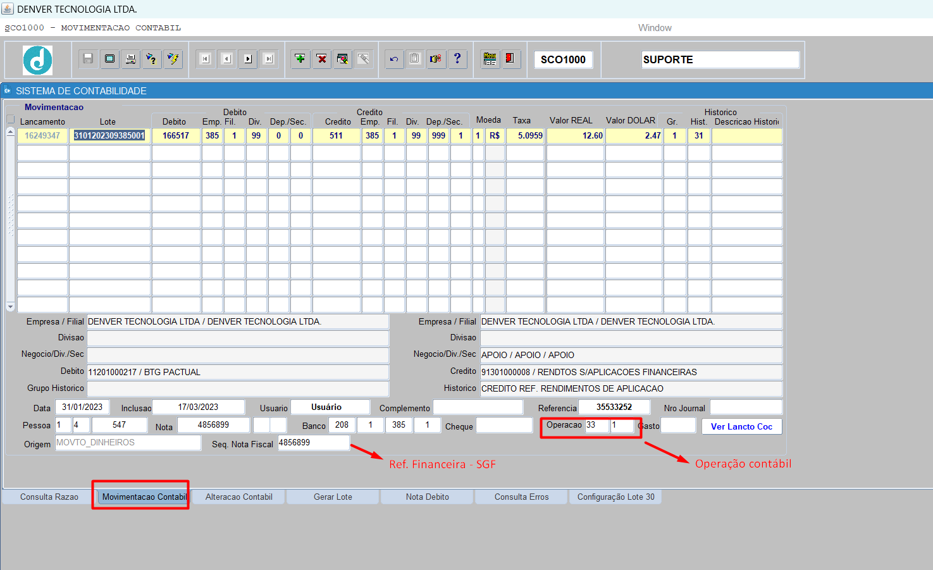Image resolution: width=933 pixels, height=570 pixels.
Task: Go to last record arrow icon
Action: pos(269,59)
